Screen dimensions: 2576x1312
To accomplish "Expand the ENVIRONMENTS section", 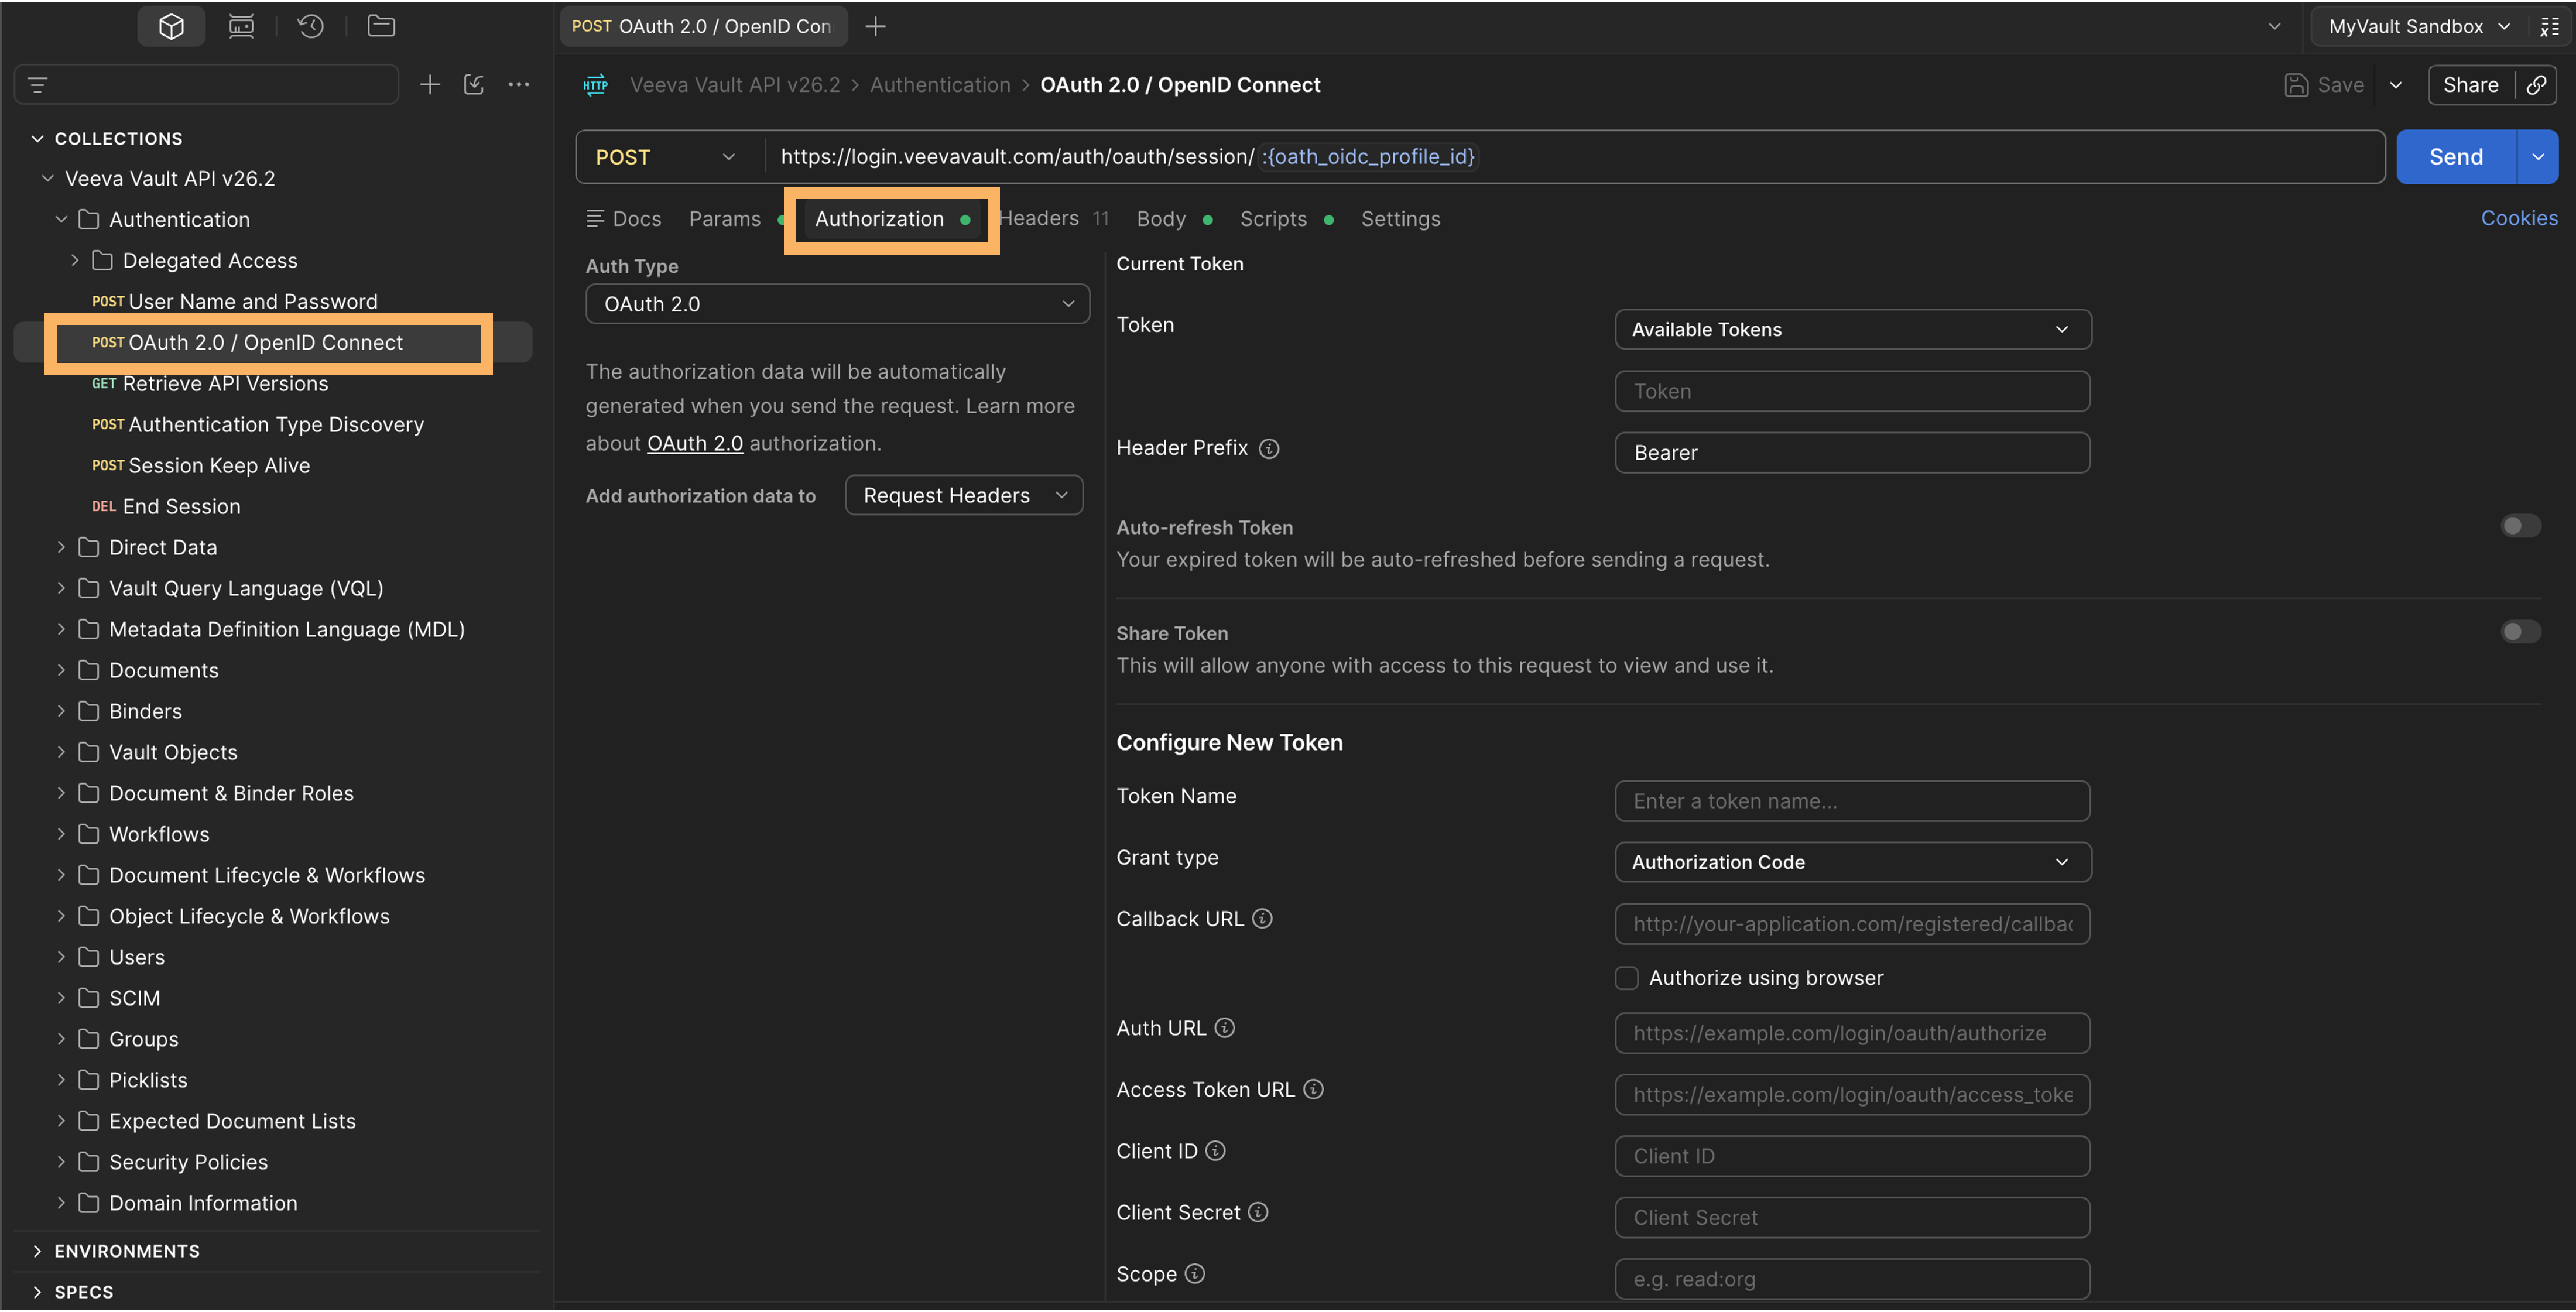I will tap(37, 1251).
